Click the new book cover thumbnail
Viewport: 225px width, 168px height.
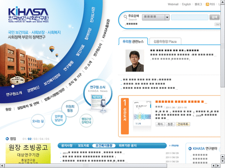(142, 113)
